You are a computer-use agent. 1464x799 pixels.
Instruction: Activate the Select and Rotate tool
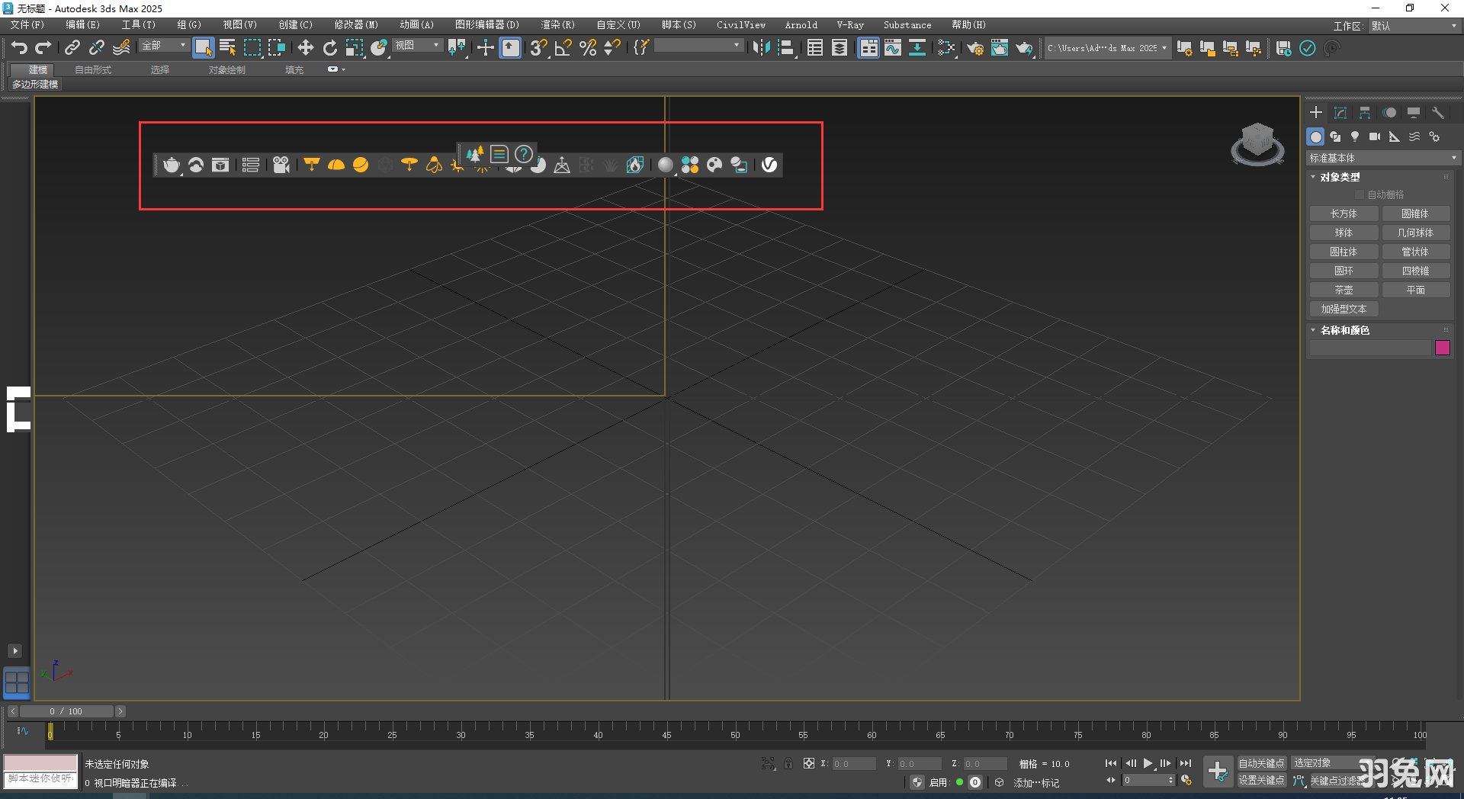click(x=330, y=47)
